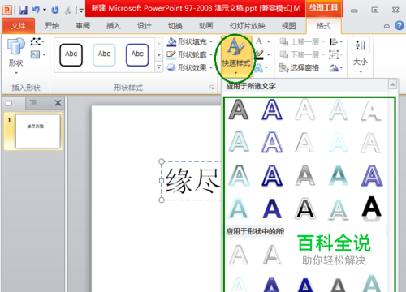Click the blue help question mark icon
This screenshot has width=406, height=292.
click(400, 26)
